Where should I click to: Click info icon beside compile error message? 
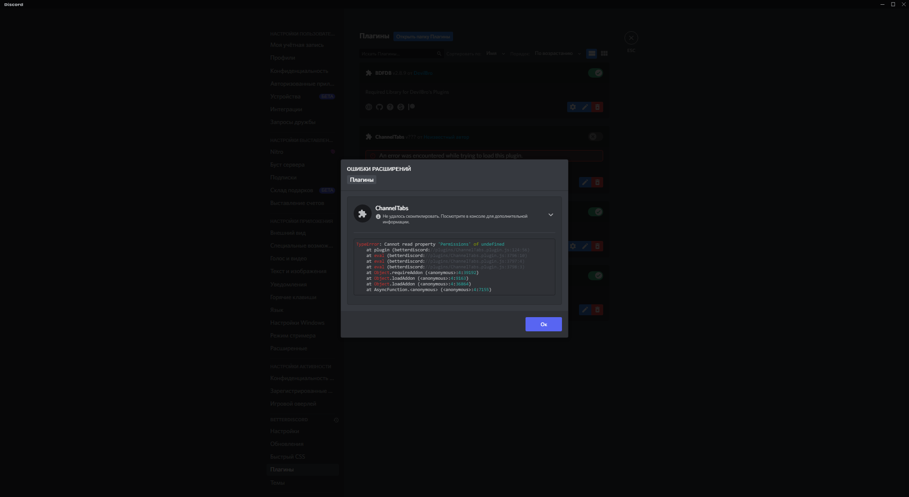point(378,217)
